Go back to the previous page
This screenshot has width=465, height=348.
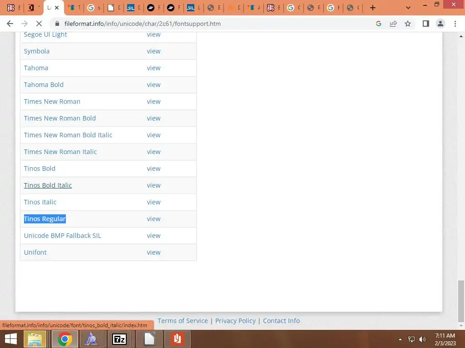[x=10, y=24]
